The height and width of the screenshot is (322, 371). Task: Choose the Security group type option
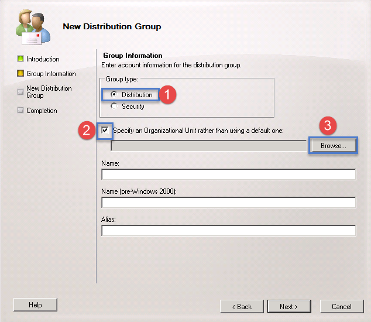click(x=114, y=107)
